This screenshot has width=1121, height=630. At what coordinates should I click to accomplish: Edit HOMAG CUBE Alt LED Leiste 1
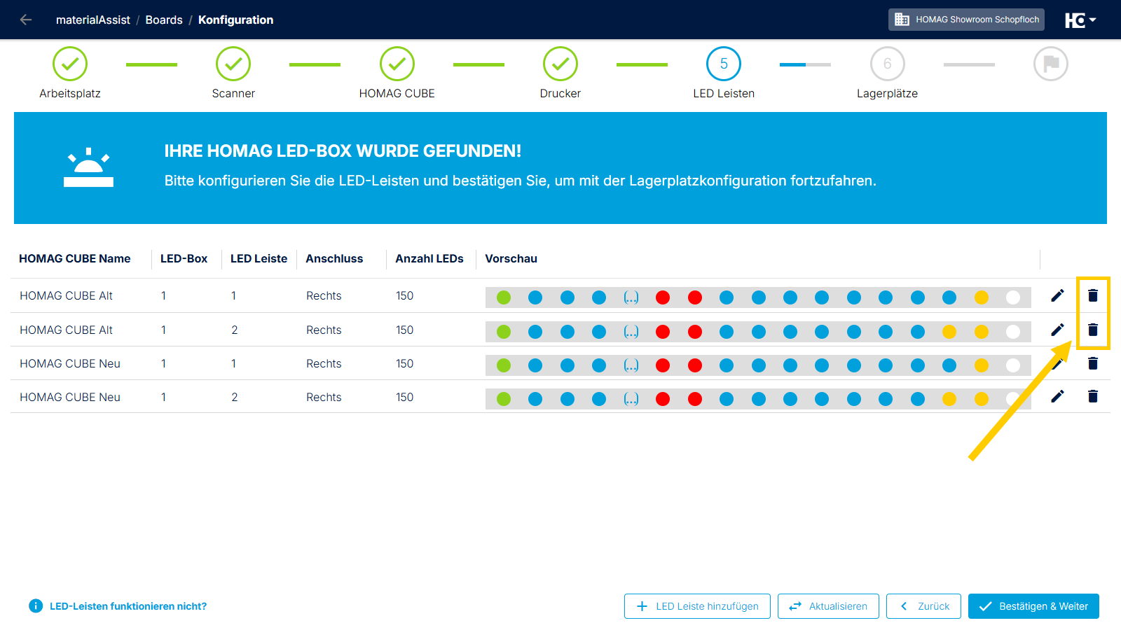[x=1057, y=295]
